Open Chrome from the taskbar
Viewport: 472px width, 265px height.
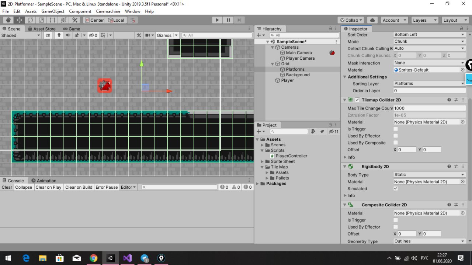pyautogui.click(x=93, y=258)
